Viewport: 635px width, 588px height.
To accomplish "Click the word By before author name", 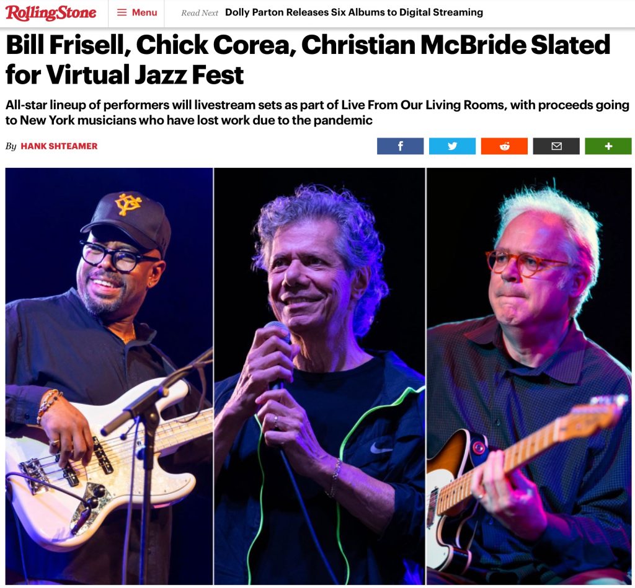I will pos(11,146).
